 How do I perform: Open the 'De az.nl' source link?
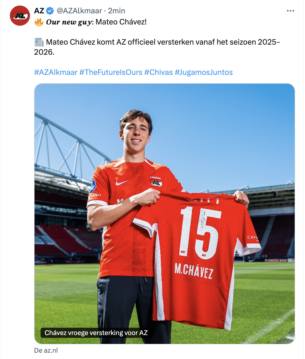tap(46, 350)
